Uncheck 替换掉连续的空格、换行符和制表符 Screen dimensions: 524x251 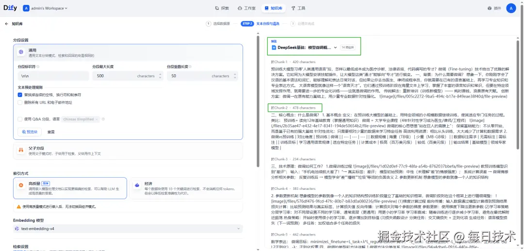(20, 95)
